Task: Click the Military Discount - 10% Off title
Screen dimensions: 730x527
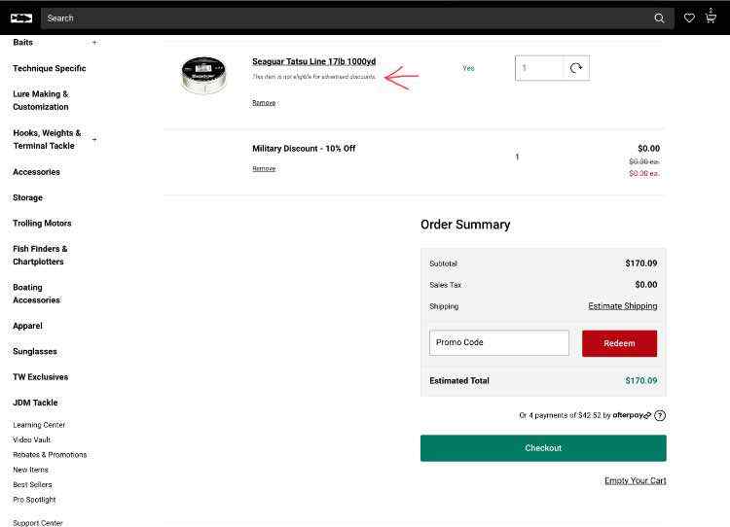Action: click(304, 149)
